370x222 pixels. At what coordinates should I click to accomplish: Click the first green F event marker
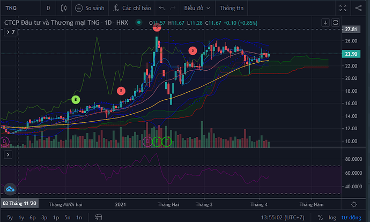(157, 142)
